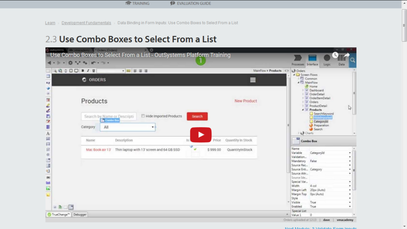The image size is (407, 229).
Task: Collapse the MainFlow node
Action: click(298, 83)
